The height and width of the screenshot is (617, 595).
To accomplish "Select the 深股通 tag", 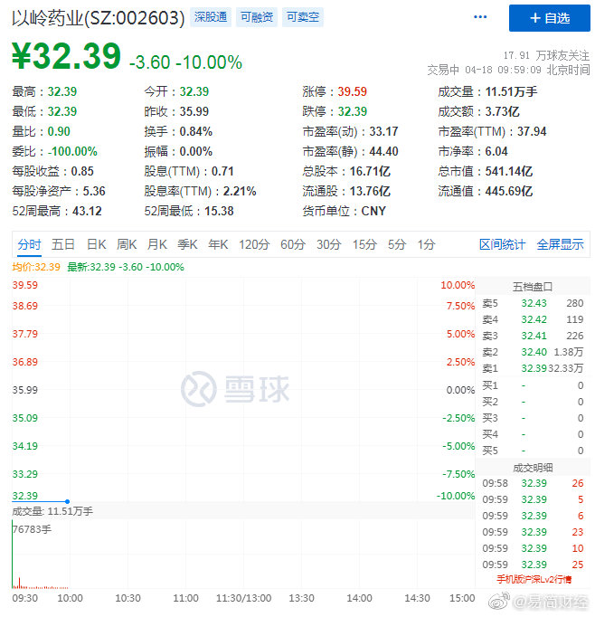I will (211, 17).
